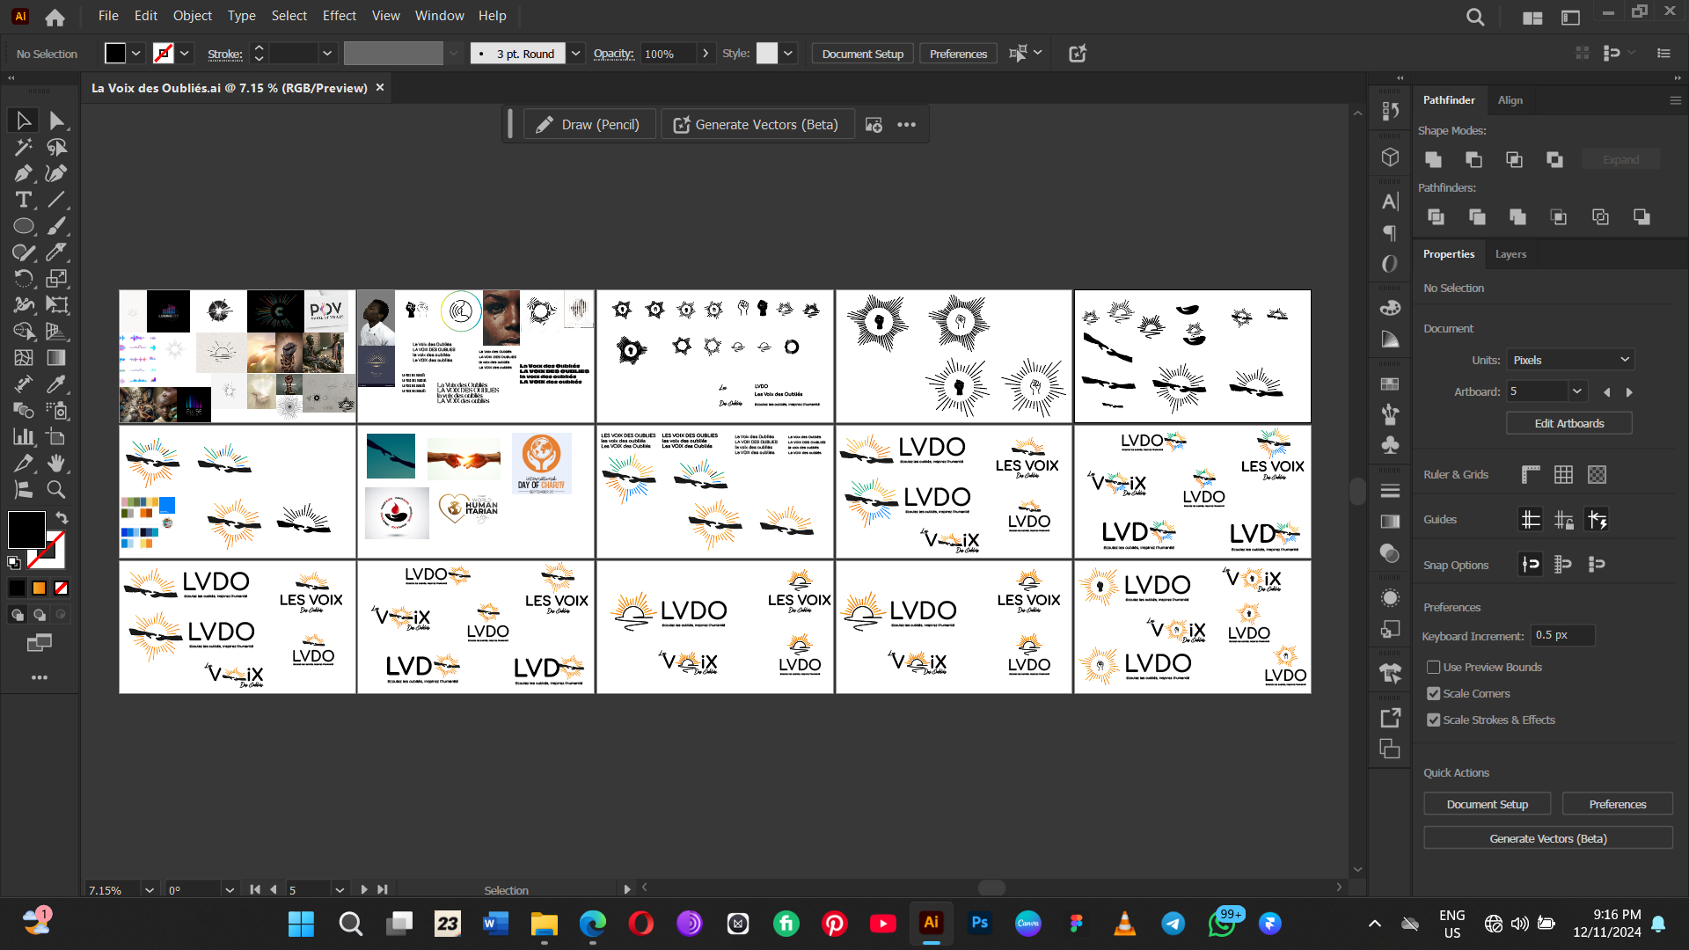Go to next artboard in status bar
The width and height of the screenshot is (1689, 950).
click(364, 890)
